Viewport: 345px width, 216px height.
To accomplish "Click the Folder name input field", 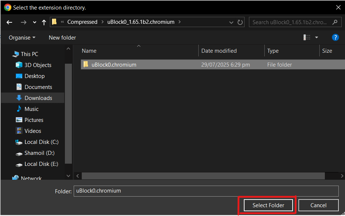I will (x=206, y=191).
